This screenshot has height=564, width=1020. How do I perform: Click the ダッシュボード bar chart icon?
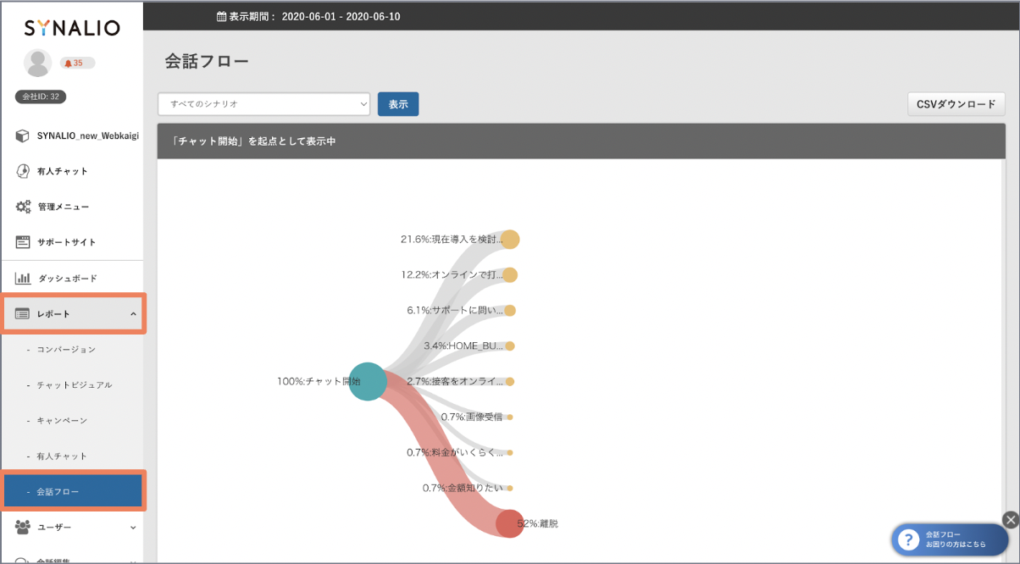coord(23,278)
